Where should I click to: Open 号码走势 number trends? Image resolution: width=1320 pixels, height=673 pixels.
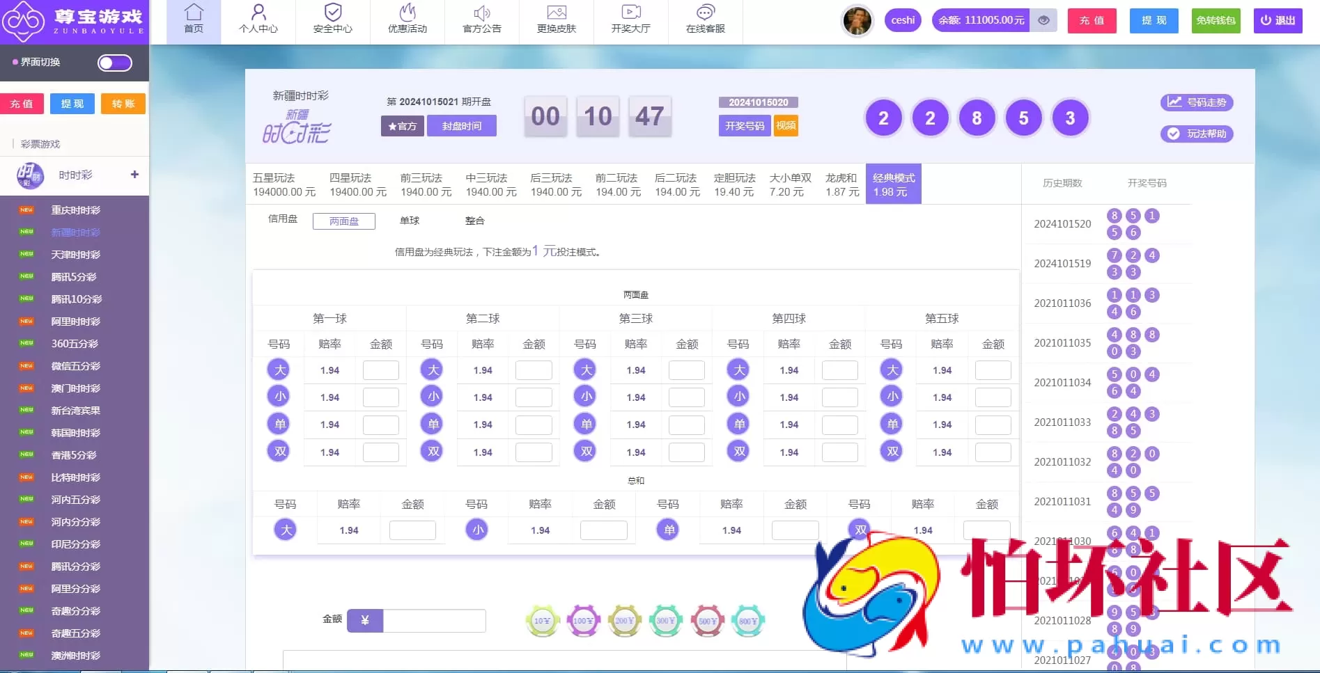tap(1197, 102)
